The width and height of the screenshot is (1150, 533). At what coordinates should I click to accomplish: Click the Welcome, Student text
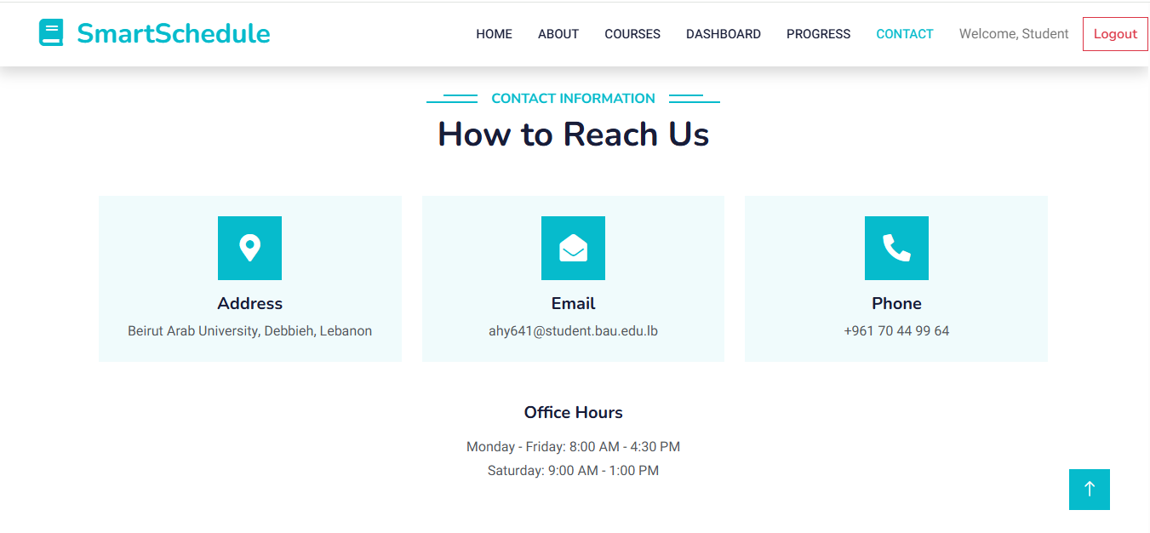click(x=1014, y=34)
